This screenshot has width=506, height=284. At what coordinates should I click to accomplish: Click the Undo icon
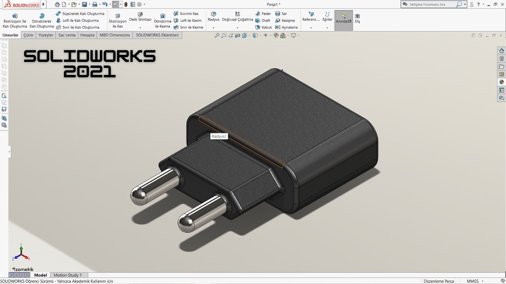tap(104, 4)
